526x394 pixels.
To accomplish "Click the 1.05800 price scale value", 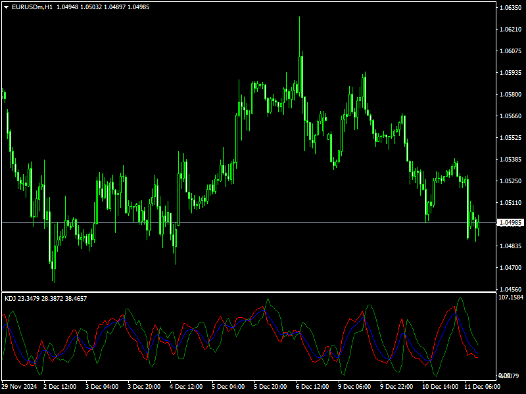I will point(511,95).
